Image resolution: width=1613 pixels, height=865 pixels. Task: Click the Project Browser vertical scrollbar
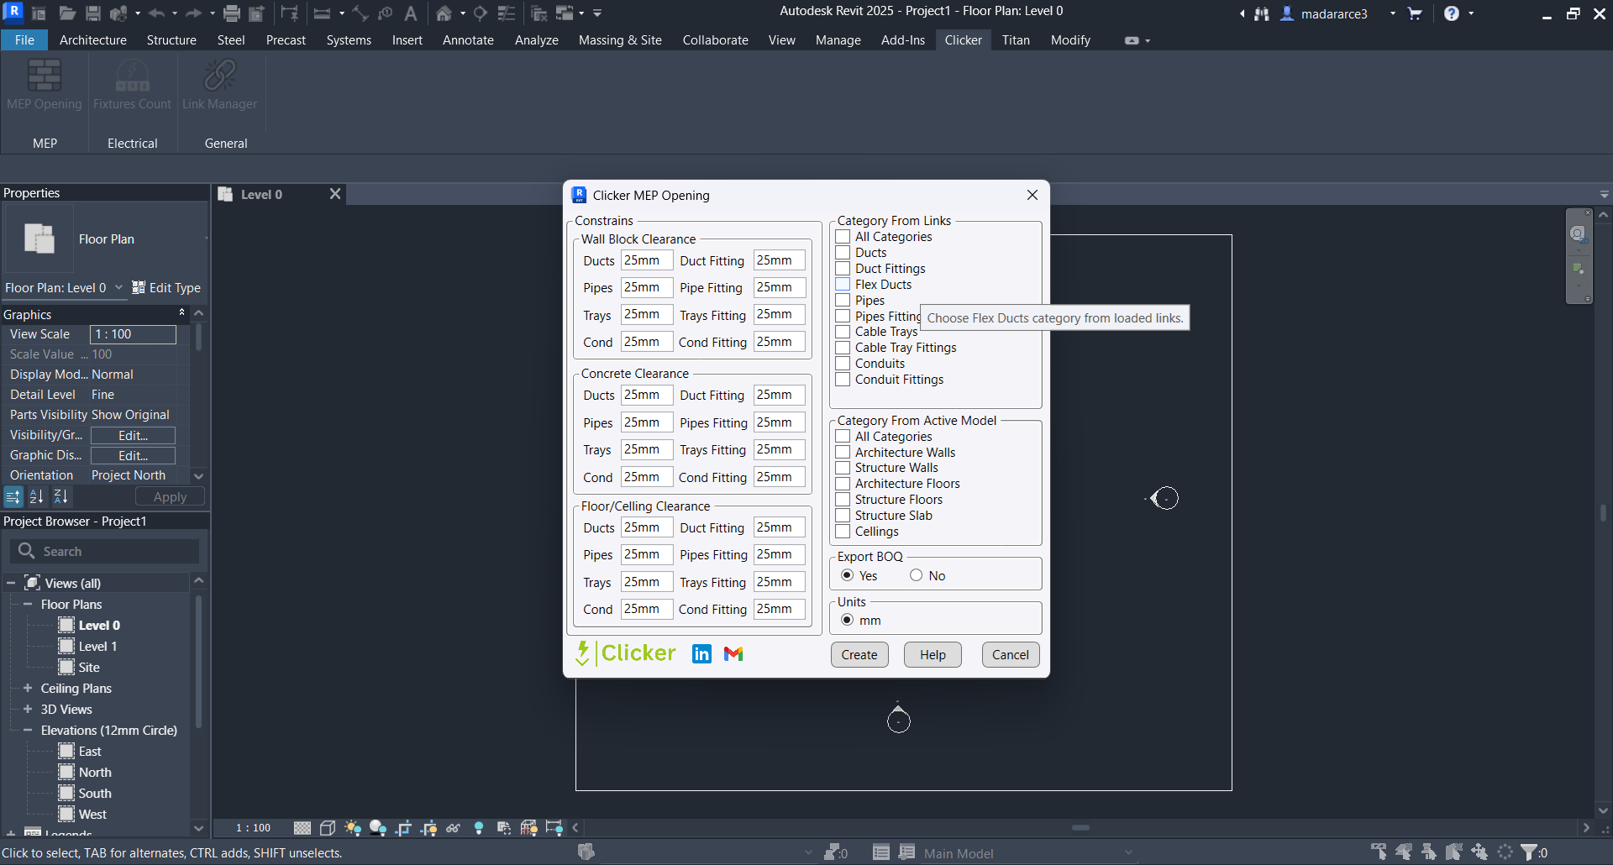[x=198, y=663]
